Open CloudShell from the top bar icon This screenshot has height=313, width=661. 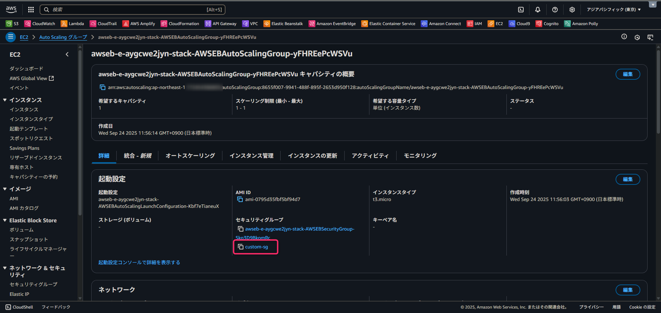pos(521,10)
